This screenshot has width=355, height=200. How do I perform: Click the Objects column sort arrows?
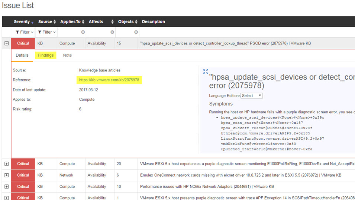click(136, 22)
